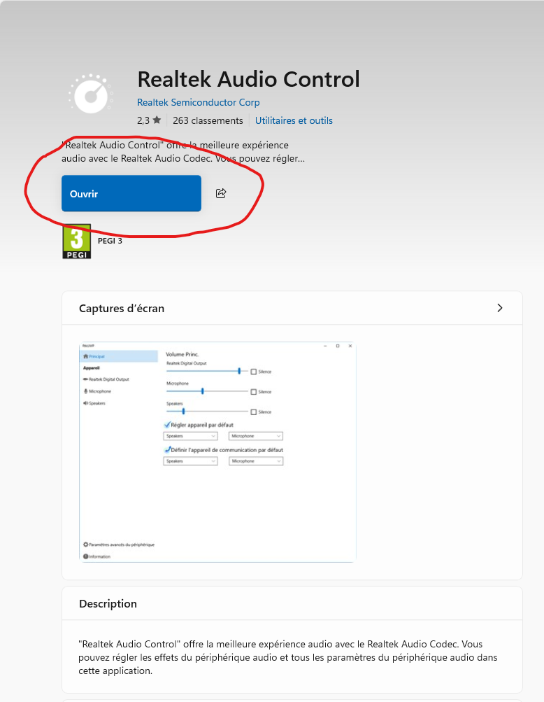This screenshot has width=544, height=702.
Task: Select Principal item in the screenshot sidebar
Action: coord(94,356)
